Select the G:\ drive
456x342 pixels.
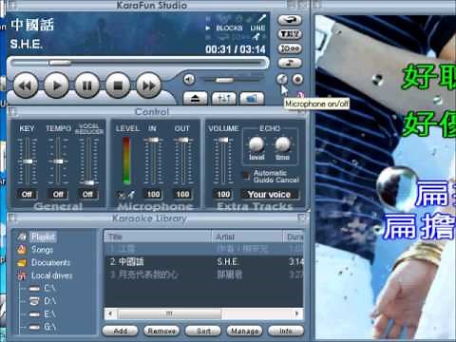(49, 327)
